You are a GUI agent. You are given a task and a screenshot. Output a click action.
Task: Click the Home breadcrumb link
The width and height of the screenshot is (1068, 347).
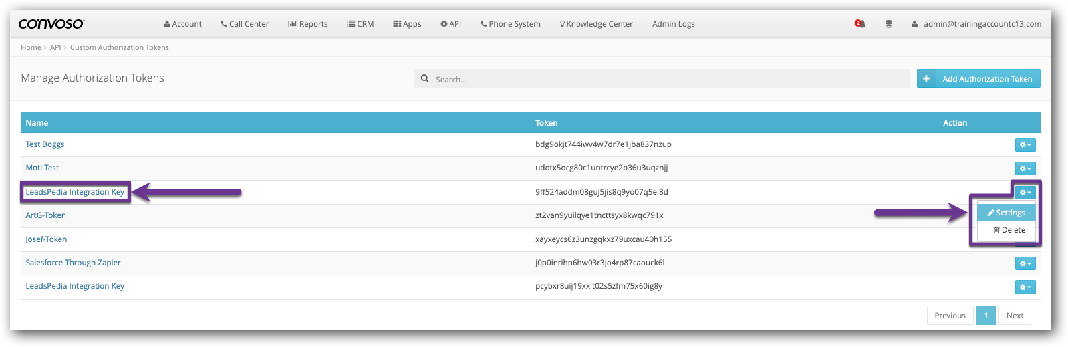(31, 47)
